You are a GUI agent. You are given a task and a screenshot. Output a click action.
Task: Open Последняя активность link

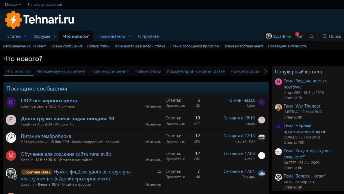[x=287, y=46]
